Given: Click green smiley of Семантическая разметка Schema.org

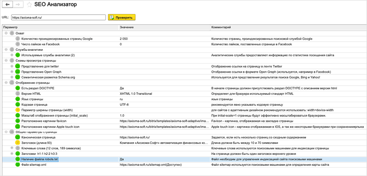Looking at the screenshot, I should coord(17,77).
